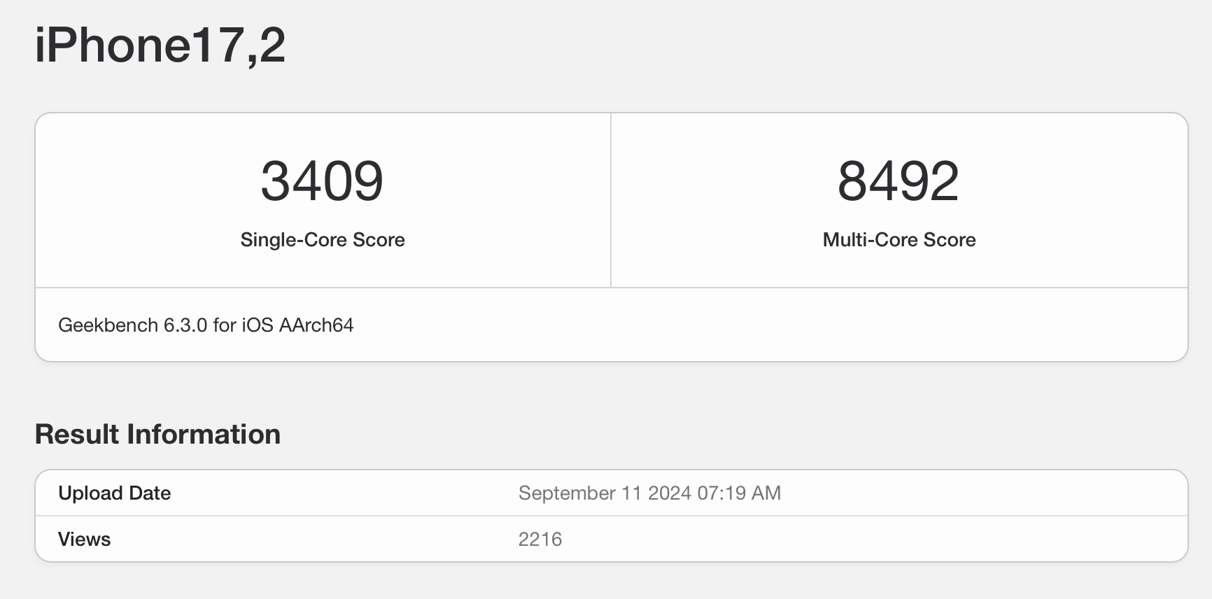Click the "AArch64" architecture text
The image size is (1212, 599).
pyautogui.click(x=316, y=325)
